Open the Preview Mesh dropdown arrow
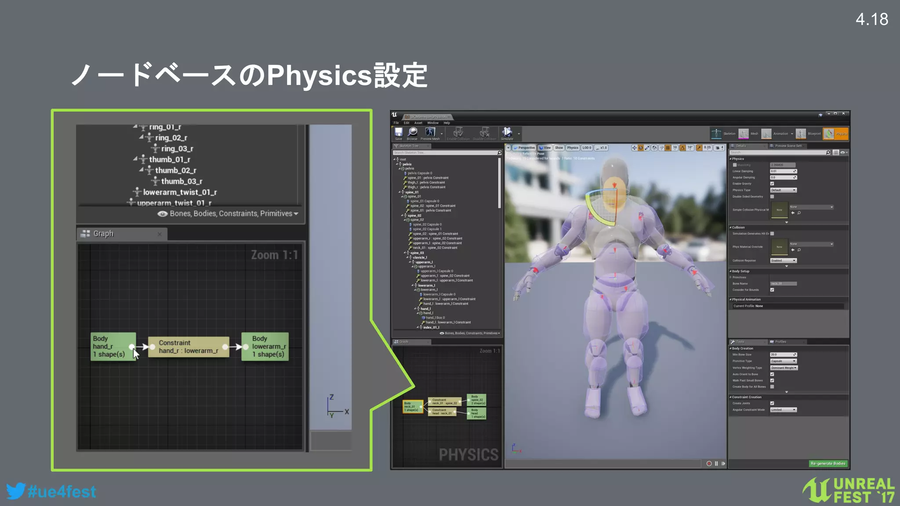Viewport: 900px width, 506px height. (x=442, y=134)
